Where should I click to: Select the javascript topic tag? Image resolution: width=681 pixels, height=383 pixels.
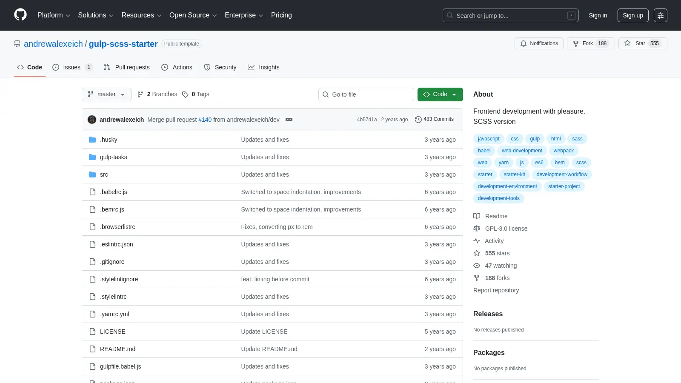(489, 139)
